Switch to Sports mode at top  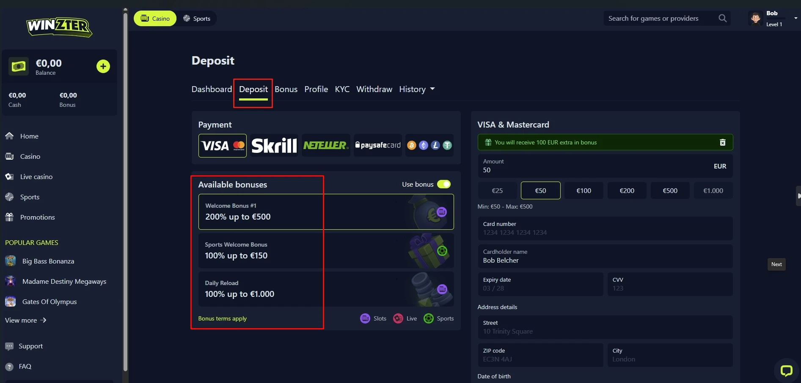197,18
